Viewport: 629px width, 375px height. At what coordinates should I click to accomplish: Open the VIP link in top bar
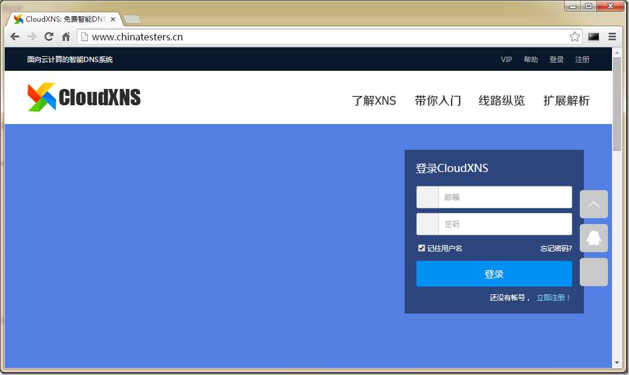point(506,59)
